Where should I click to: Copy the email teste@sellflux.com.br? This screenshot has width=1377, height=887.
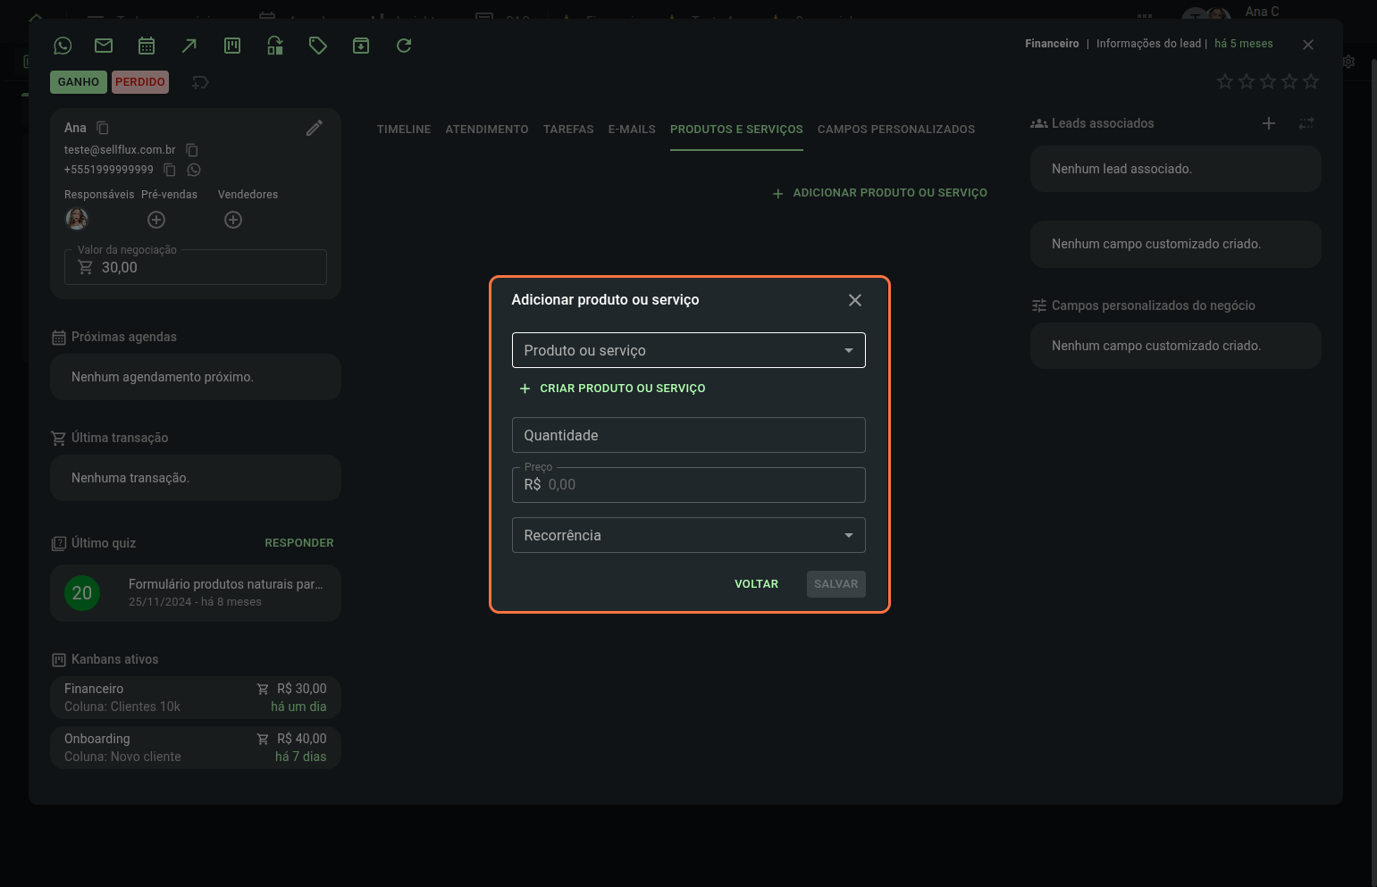(x=192, y=150)
